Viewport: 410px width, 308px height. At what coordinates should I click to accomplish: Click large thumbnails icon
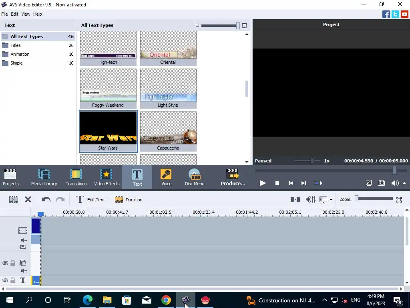(x=244, y=25)
